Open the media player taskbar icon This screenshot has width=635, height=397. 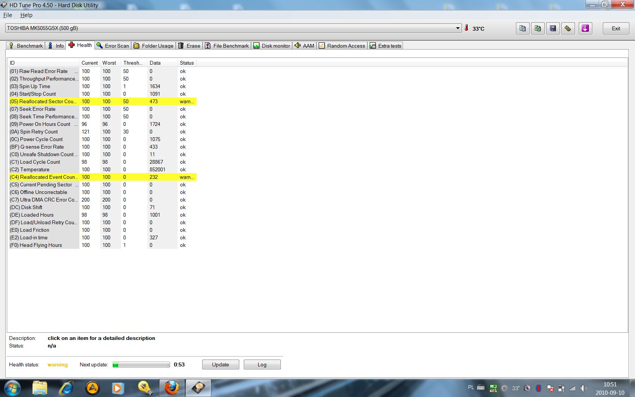click(118, 388)
